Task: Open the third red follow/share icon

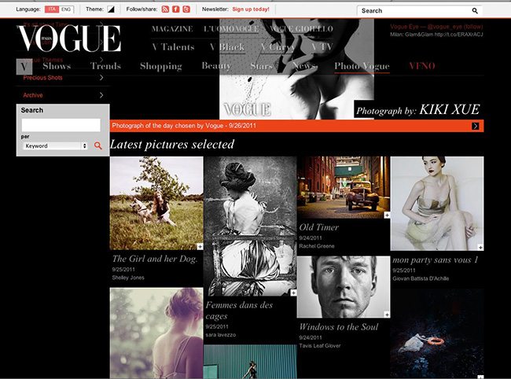Action: click(186, 9)
